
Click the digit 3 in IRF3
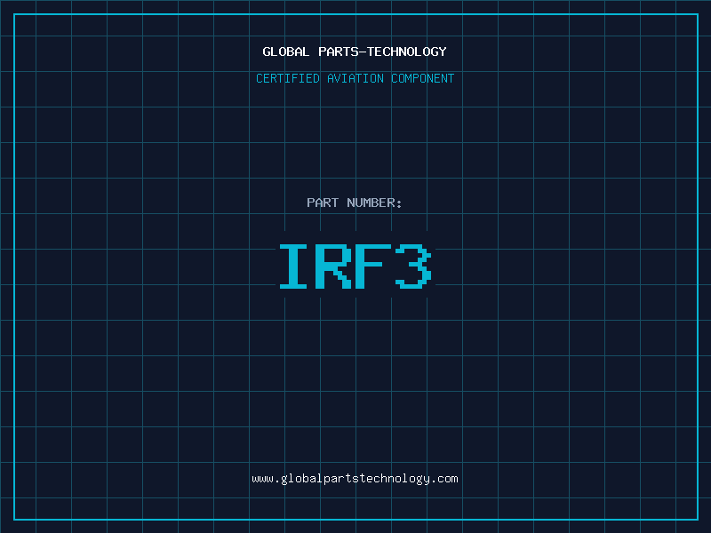click(414, 266)
